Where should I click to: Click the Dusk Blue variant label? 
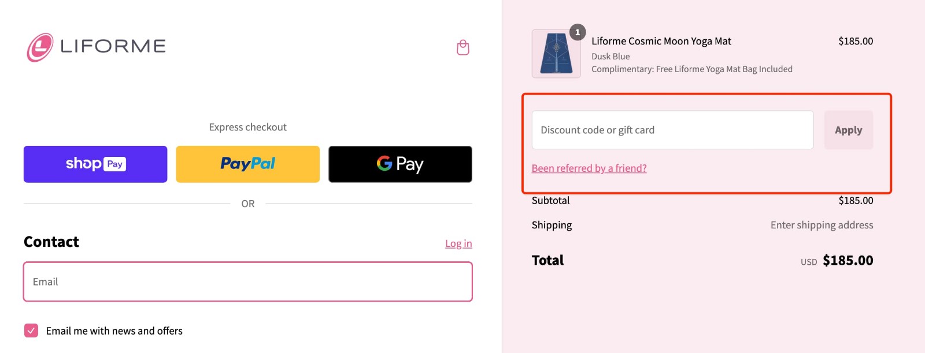coord(610,56)
